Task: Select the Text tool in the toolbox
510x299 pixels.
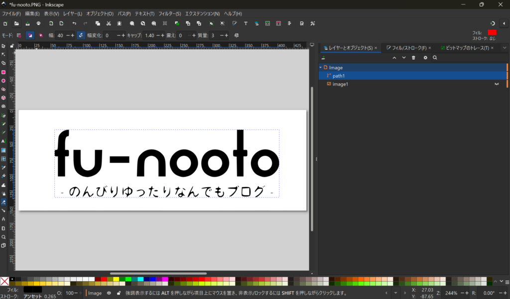Action: tap(3, 141)
